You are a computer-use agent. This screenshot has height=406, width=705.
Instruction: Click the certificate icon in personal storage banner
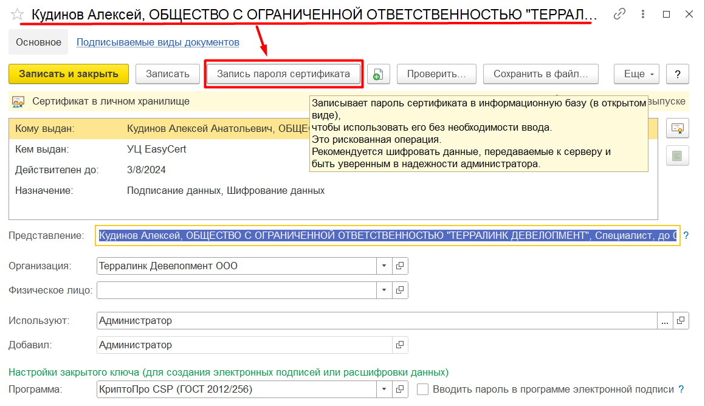pyautogui.click(x=18, y=102)
